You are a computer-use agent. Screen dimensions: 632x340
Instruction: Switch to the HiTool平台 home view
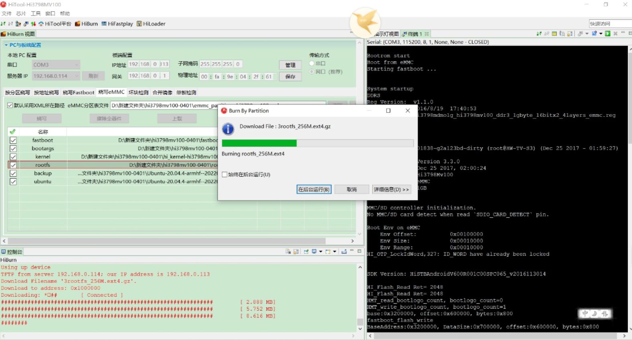coord(55,24)
